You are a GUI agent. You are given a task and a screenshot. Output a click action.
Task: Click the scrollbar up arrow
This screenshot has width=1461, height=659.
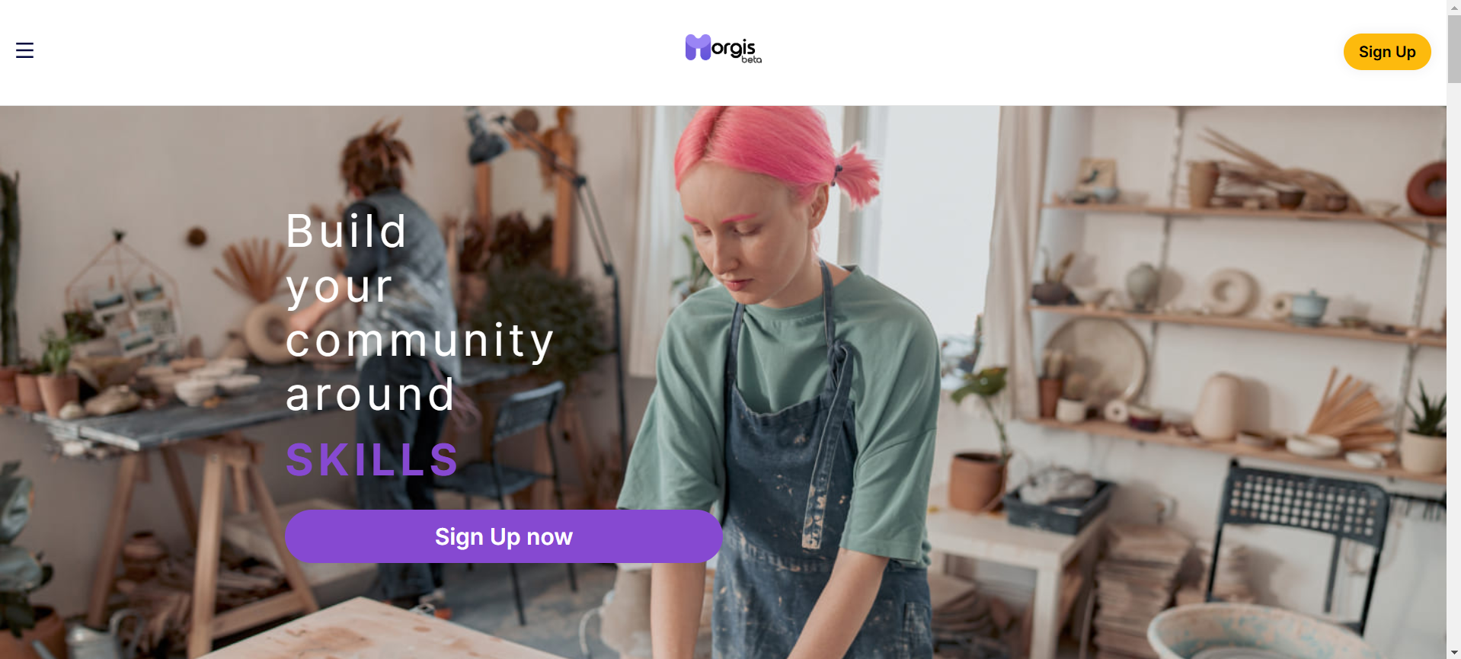tap(1453, 7)
